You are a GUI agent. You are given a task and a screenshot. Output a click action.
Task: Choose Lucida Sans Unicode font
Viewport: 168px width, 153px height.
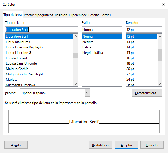[x=39, y=63]
